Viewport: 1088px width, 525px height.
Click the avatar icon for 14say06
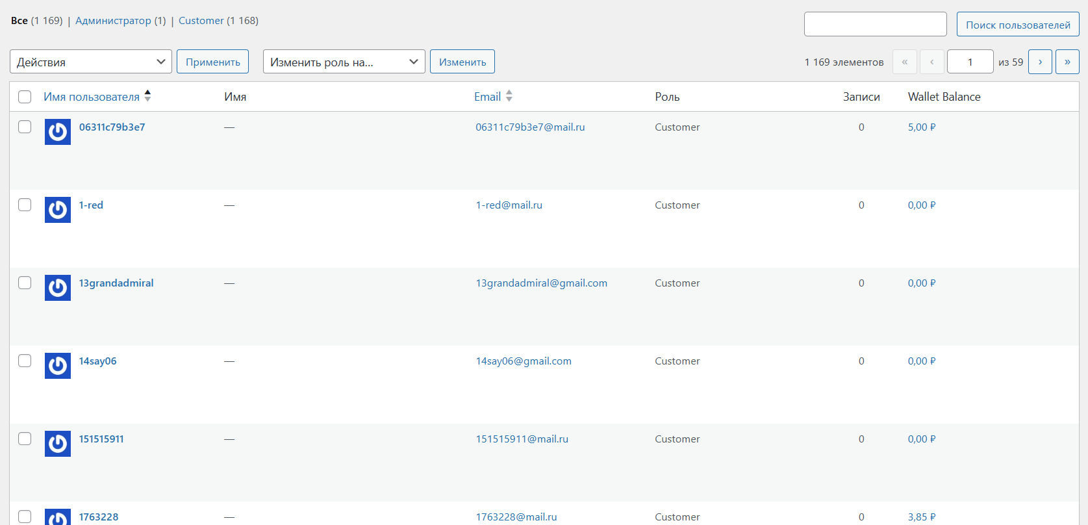point(58,366)
